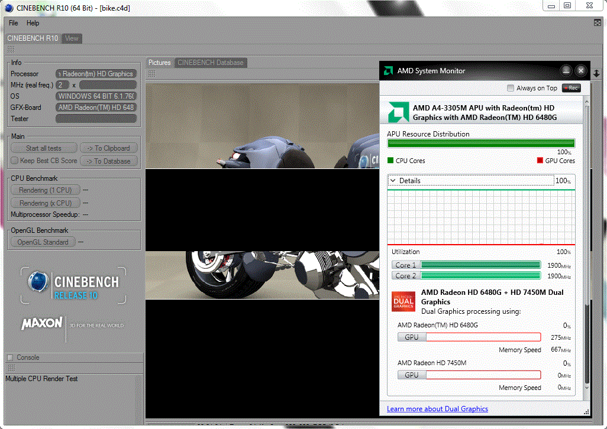The height and width of the screenshot is (429, 607).
Task: Click the grip handle under Pictures tab
Action: (x=151, y=73)
